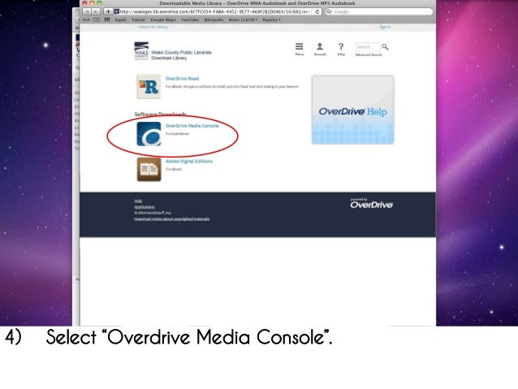Click the powered by OverDrive footer logo
518x389 pixels.
pos(371,204)
